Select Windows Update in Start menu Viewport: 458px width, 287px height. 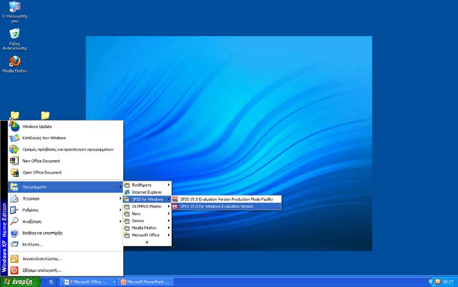point(66,126)
